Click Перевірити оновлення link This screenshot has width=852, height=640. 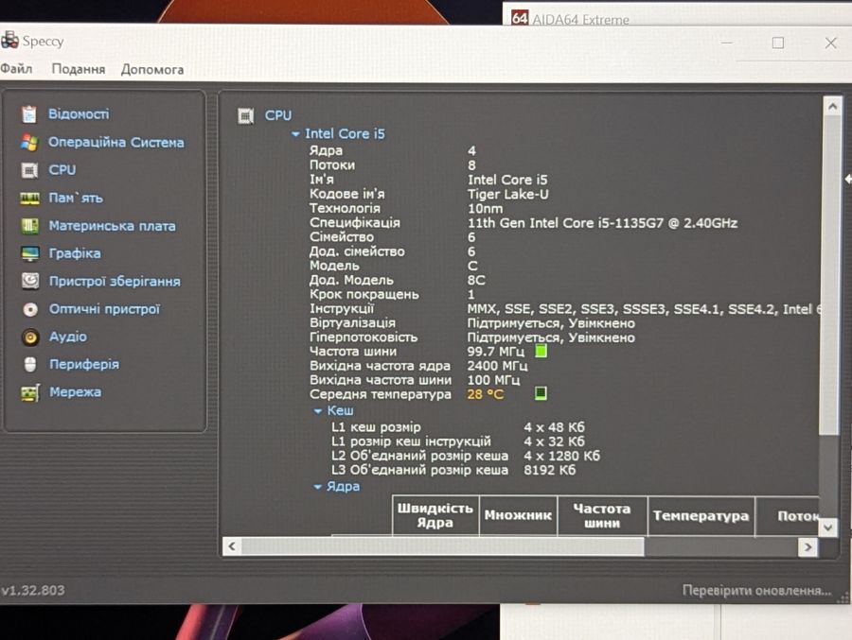click(x=757, y=590)
